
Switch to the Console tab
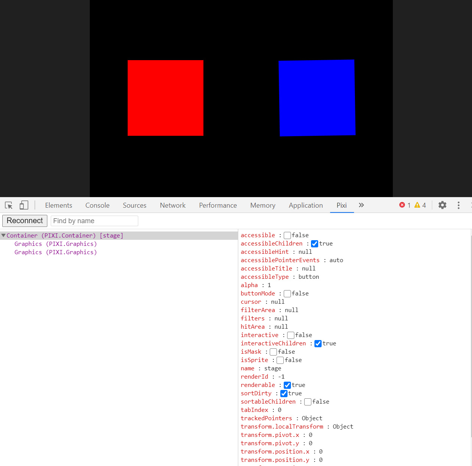pos(97,205)
